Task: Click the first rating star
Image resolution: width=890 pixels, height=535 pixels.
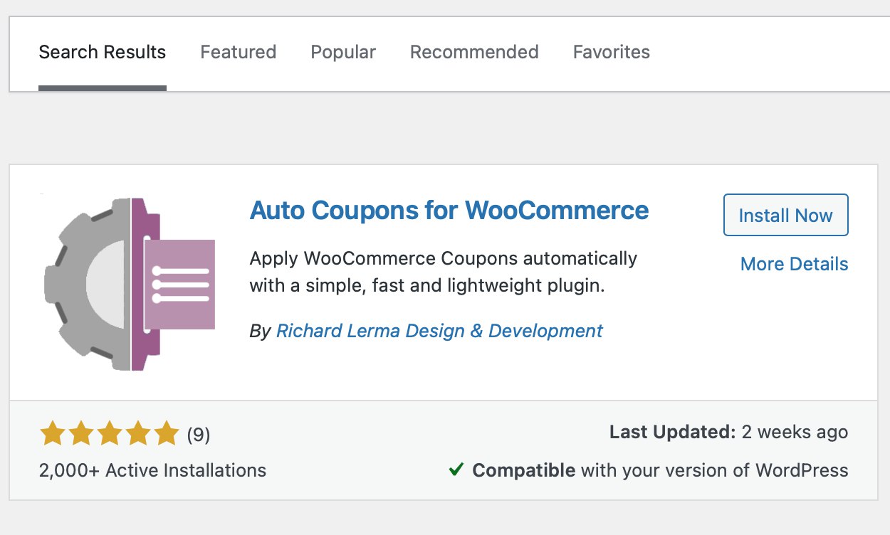Action: coord(52,433)
